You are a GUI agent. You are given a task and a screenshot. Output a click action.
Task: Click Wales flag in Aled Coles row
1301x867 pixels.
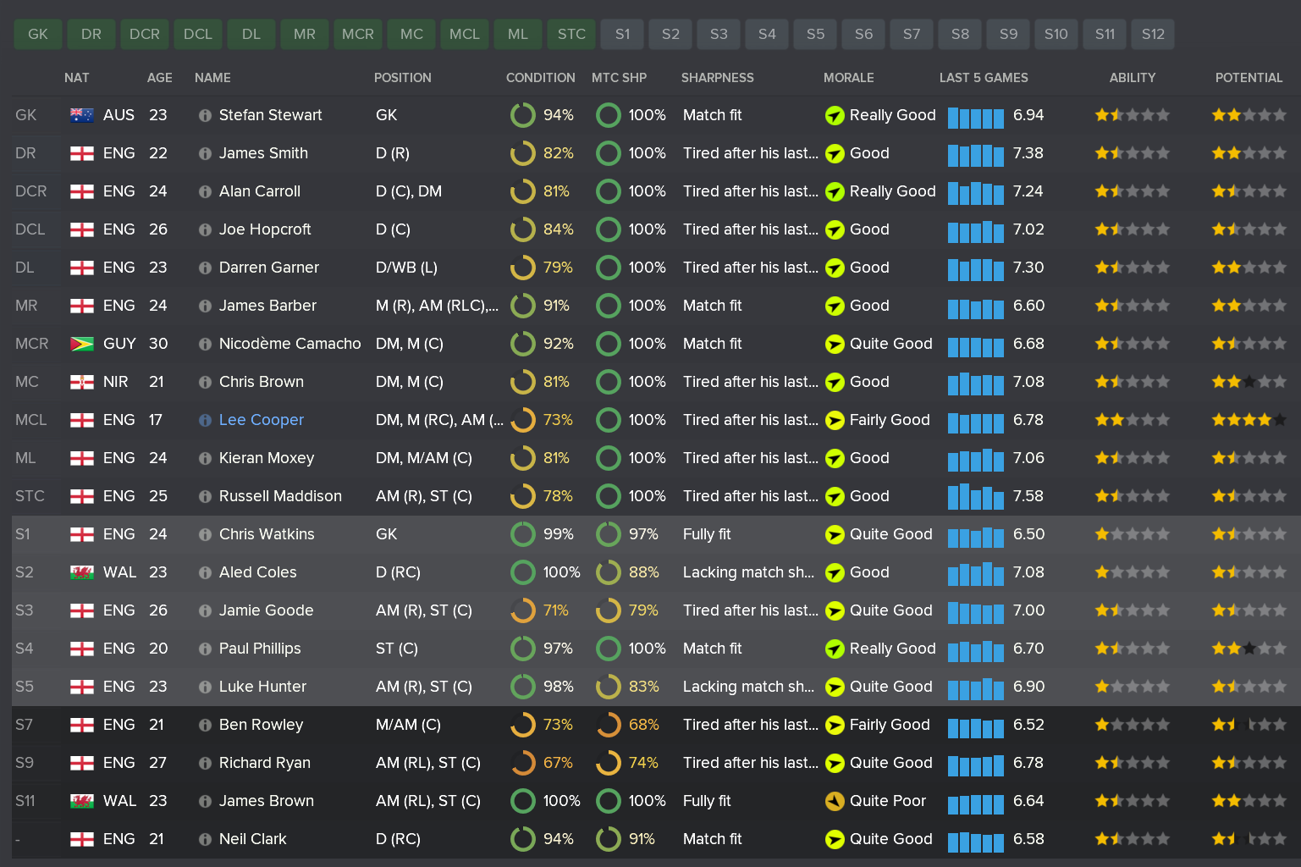pos(82,573)
